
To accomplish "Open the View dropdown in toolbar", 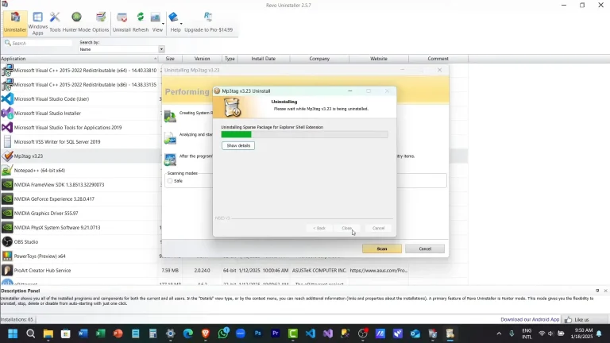I will tap(157, 22).
